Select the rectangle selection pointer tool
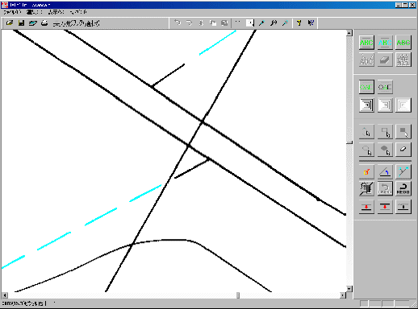Viewport: 418px width, 309px height. [385, 132]
